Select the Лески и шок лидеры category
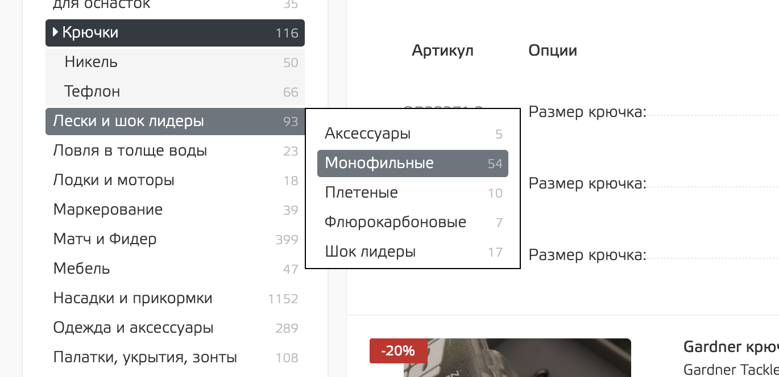The height and width of the screenshot is (377, 779). [129, 121]
